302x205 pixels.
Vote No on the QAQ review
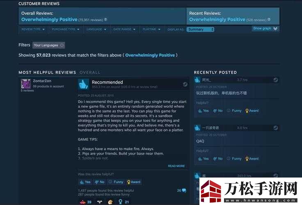coord(218,159)
